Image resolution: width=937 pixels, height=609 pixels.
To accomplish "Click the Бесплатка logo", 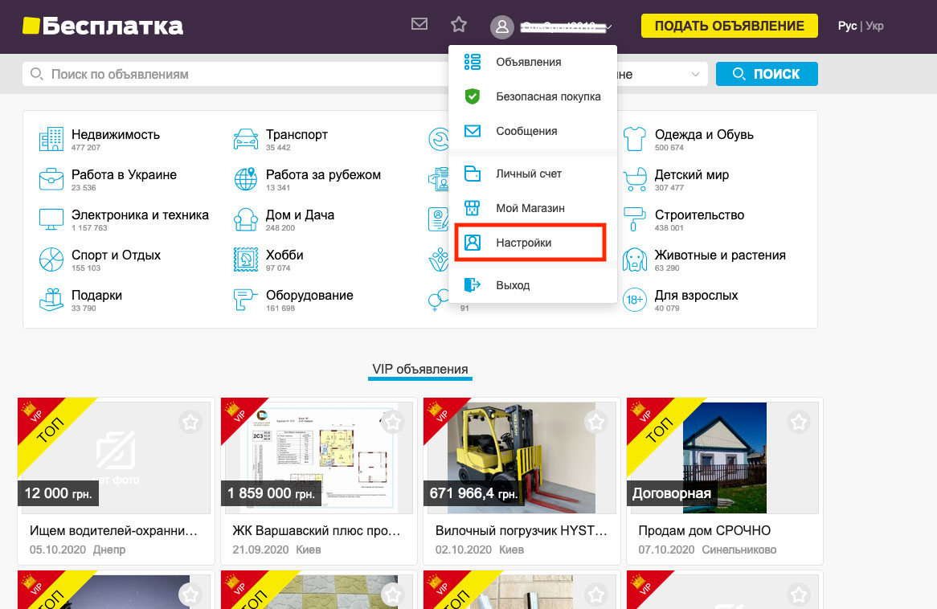I will coord(103,26).
